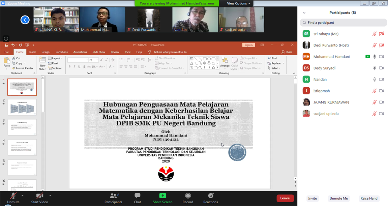
Task: Switch to the Slide Show ribbon tab
Action: click(x=99, y=52)
